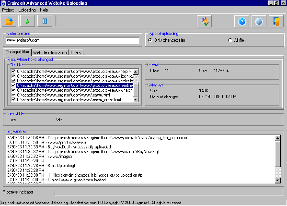
Task: Uncheck the license file checkbox
Action: click(x=13, y=76)
